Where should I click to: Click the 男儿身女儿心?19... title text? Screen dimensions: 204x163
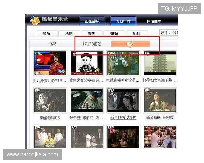[x=49, y=80]
